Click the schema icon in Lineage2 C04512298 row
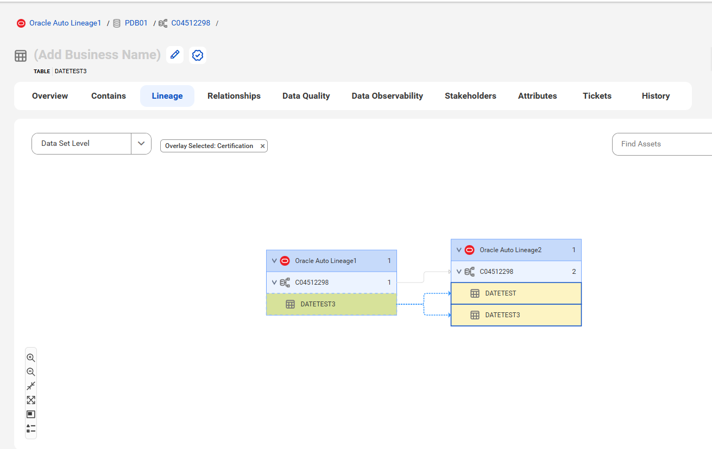712x449 pixels. (x=469, y=272)
